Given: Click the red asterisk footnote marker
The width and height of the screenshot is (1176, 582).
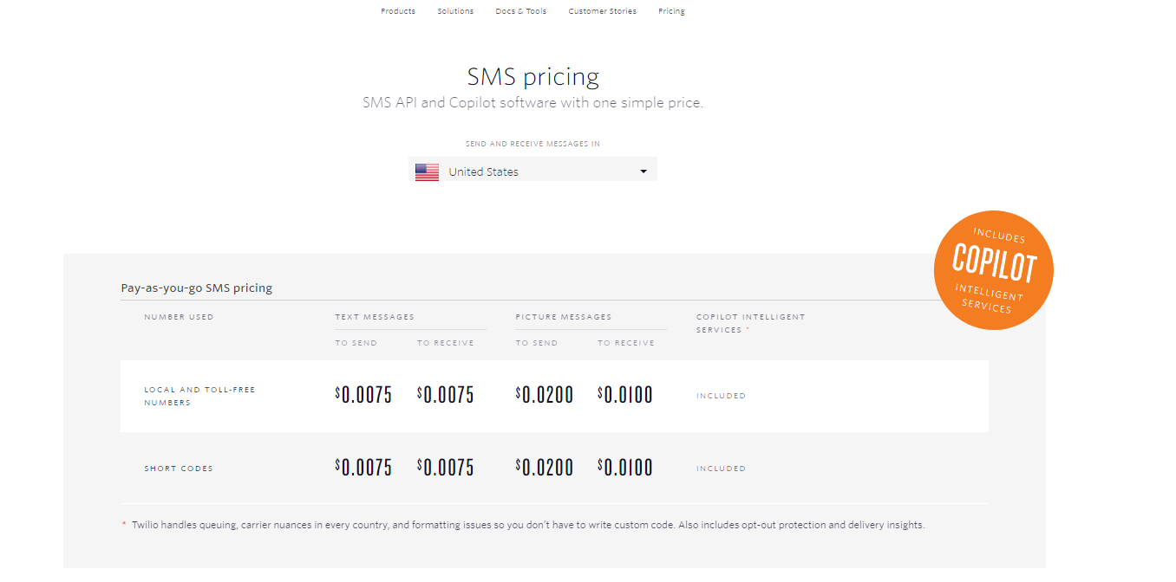Looking at the screenshot, I should click(124, 524).
